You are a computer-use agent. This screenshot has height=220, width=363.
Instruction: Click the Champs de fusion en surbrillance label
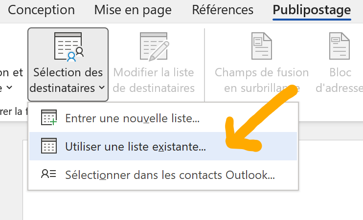click(262, 80)
